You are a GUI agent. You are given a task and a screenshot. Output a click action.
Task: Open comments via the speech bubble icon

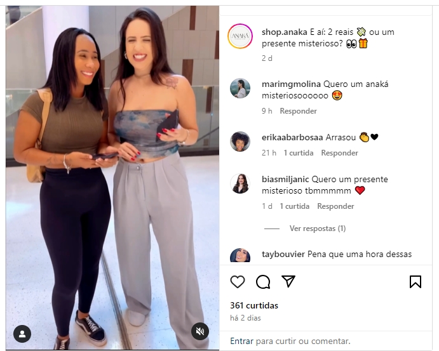point(263,282)
